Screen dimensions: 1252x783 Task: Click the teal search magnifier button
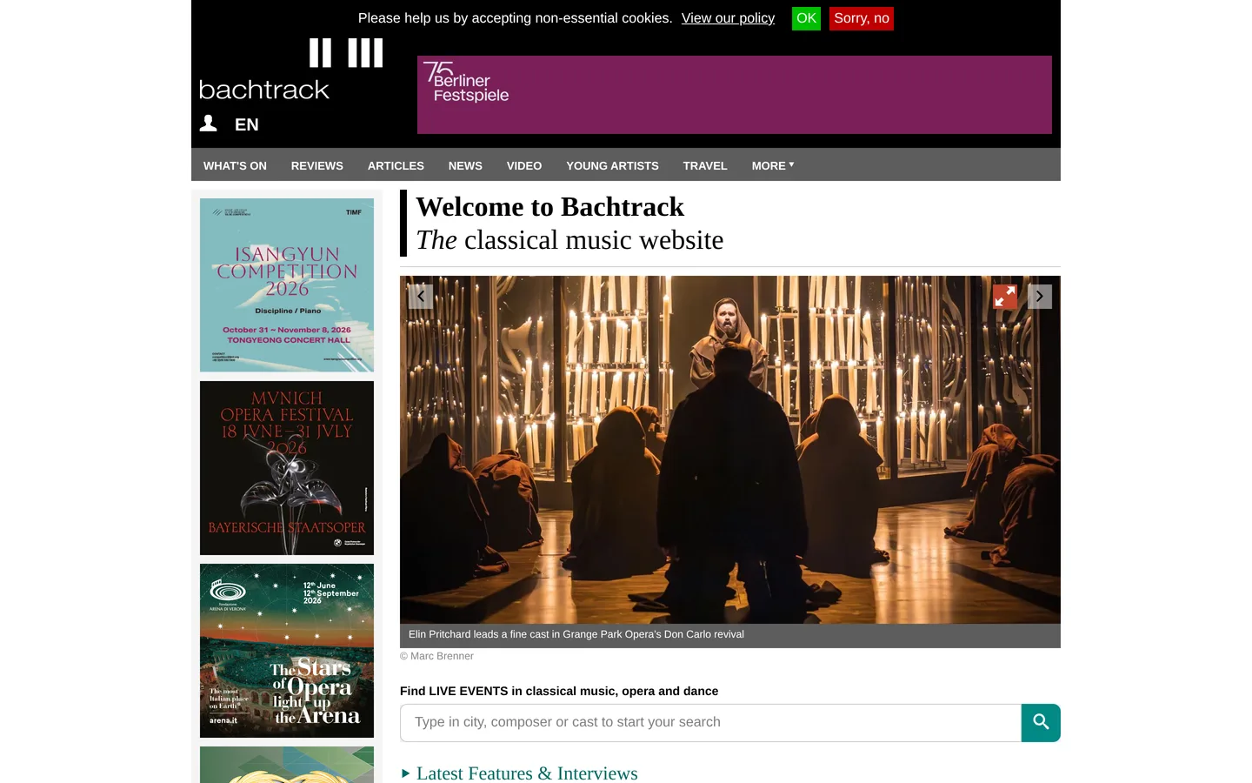point(1041,723)
